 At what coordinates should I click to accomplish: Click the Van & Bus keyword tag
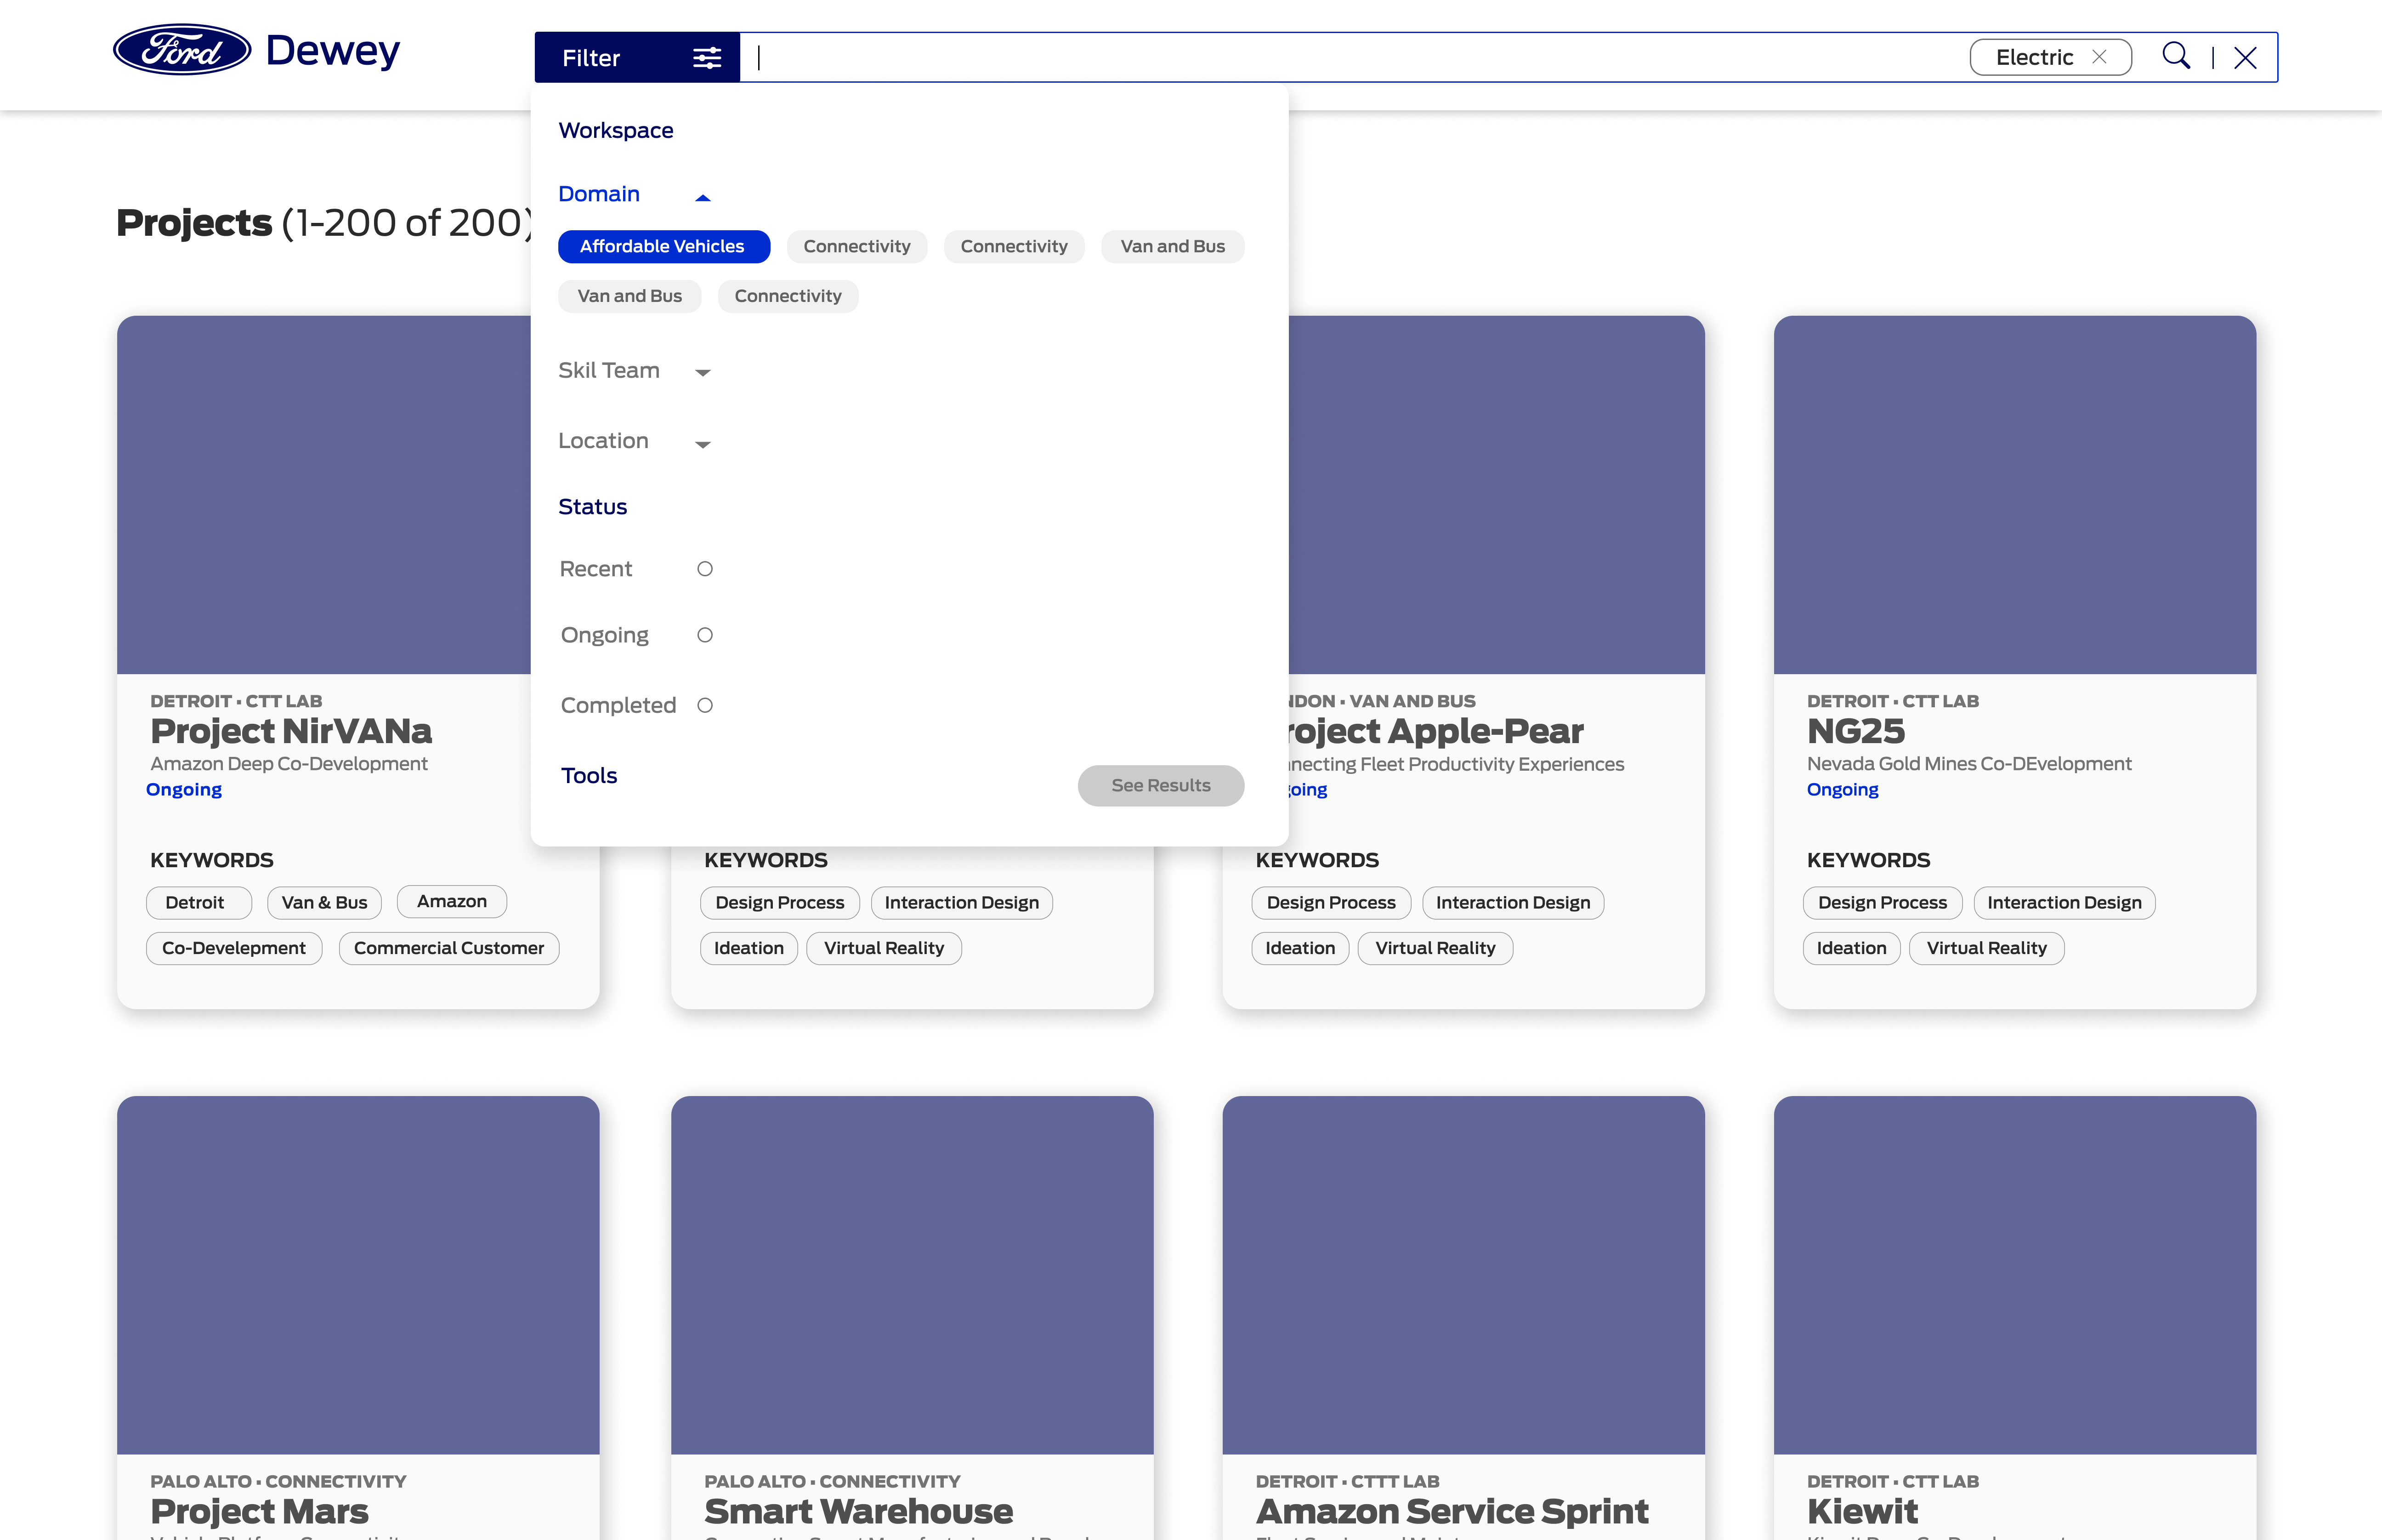(x=325, y=903)
